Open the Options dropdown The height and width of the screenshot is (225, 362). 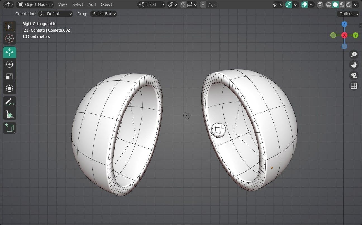[x=349, y=14]
